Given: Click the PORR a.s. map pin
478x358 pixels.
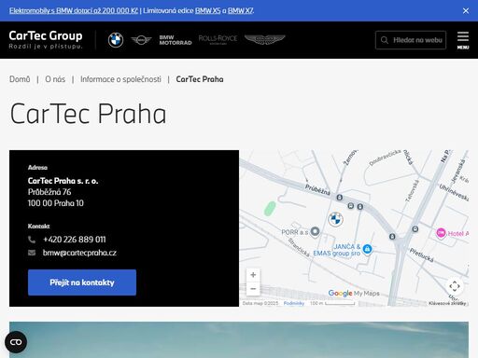Looking at the screenshot, I should pyautogui.click(x=316, y=231).
